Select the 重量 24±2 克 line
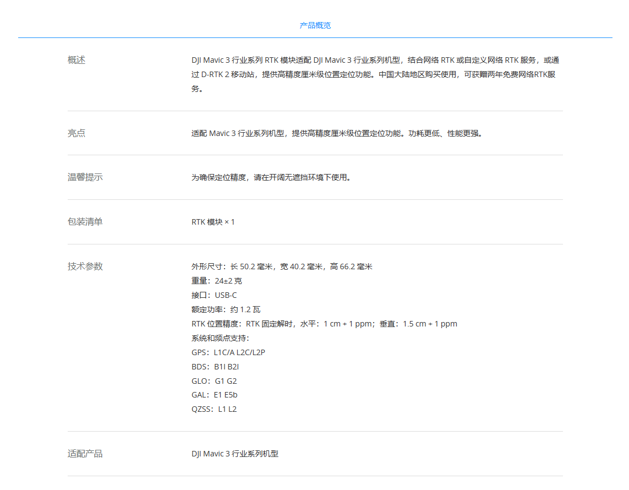Screen dimensions: 629x490 (216, 281)
